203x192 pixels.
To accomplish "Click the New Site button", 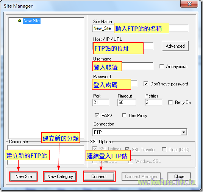I will (24, 177).
